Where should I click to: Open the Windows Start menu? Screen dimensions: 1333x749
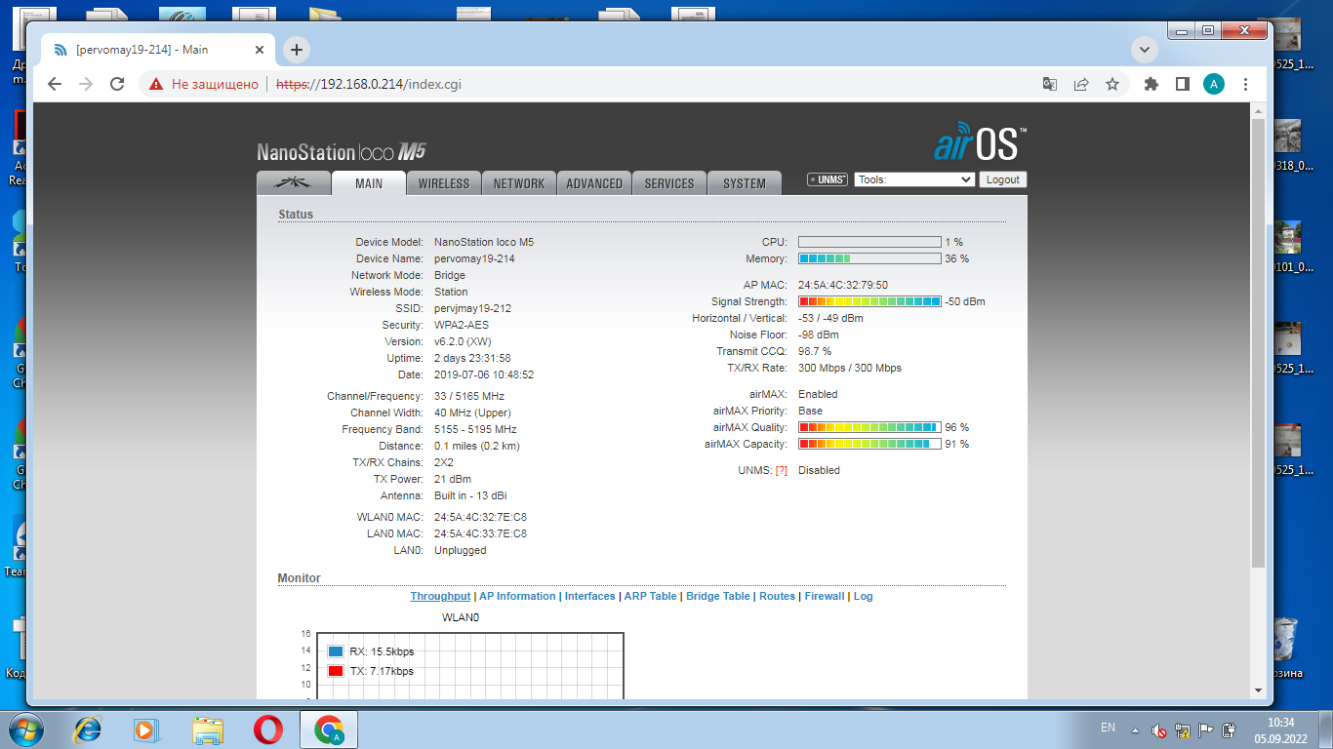pyautogui.click(x=25, y=729)
